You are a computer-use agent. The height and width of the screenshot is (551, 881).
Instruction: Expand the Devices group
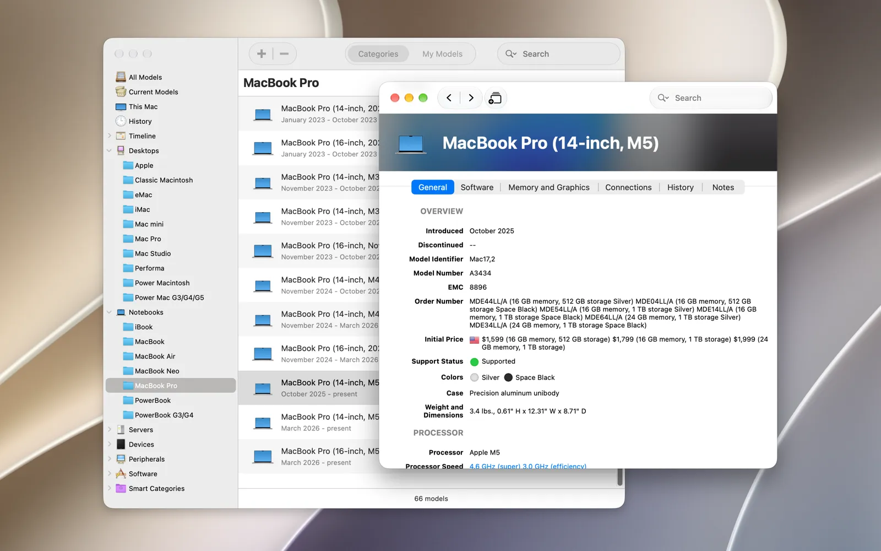(109, 444)
